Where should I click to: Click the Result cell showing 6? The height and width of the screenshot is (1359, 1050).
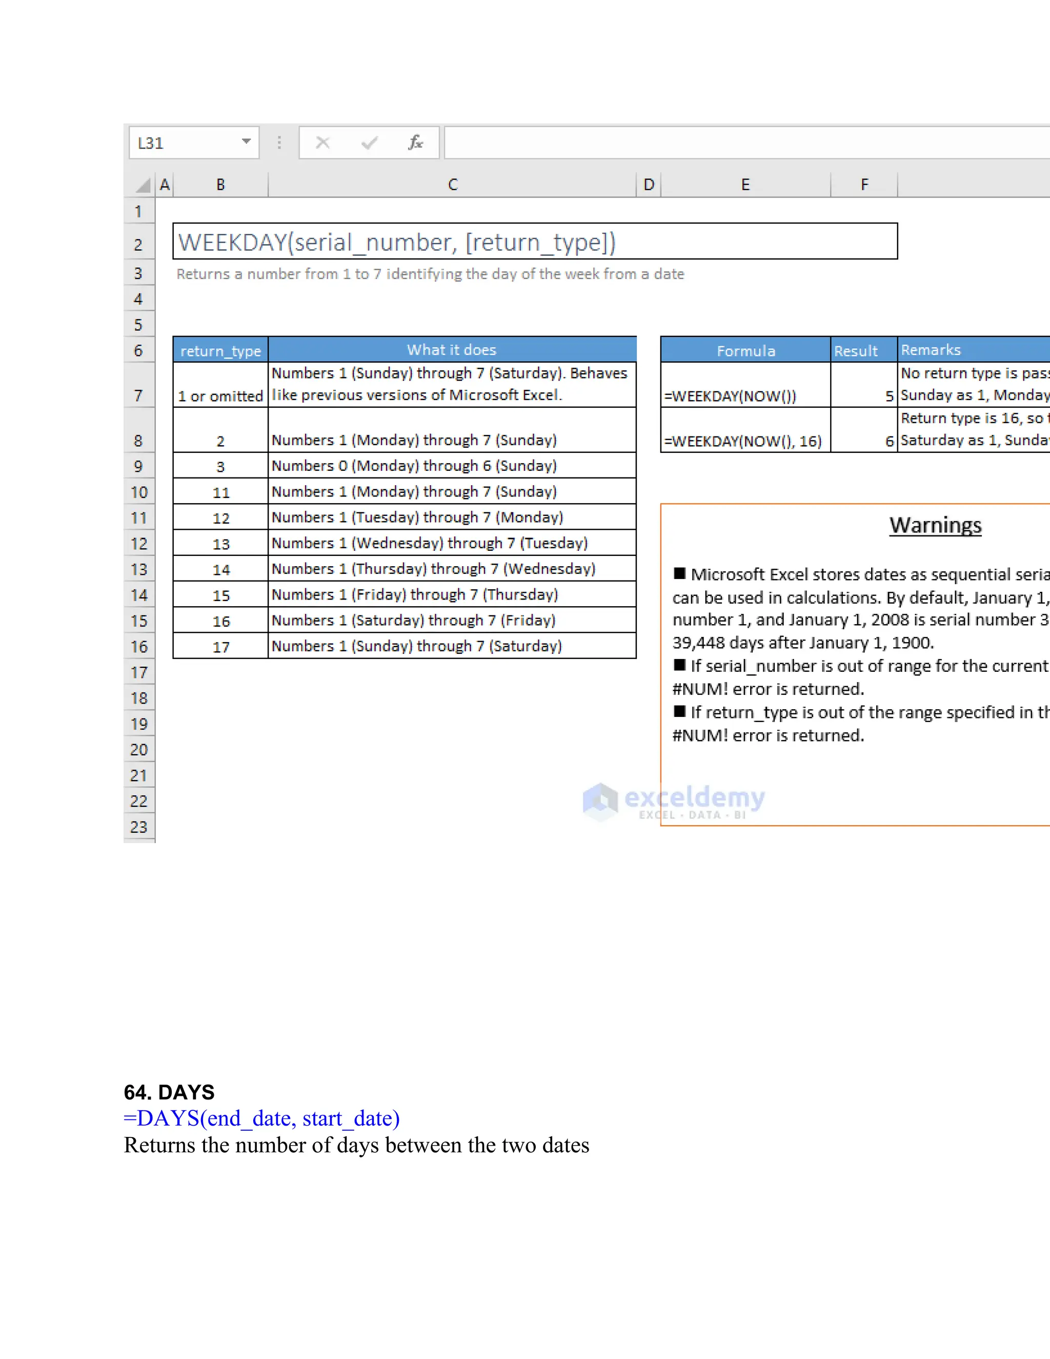[x=864, y=430]
